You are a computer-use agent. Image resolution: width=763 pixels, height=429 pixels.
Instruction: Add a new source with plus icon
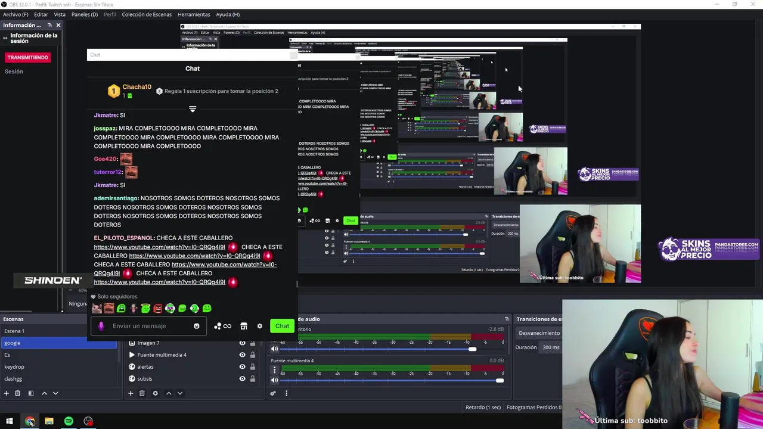(x=131, y=393)
